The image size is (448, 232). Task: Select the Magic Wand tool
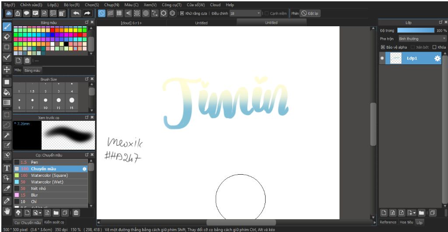[x=7, y=135]
